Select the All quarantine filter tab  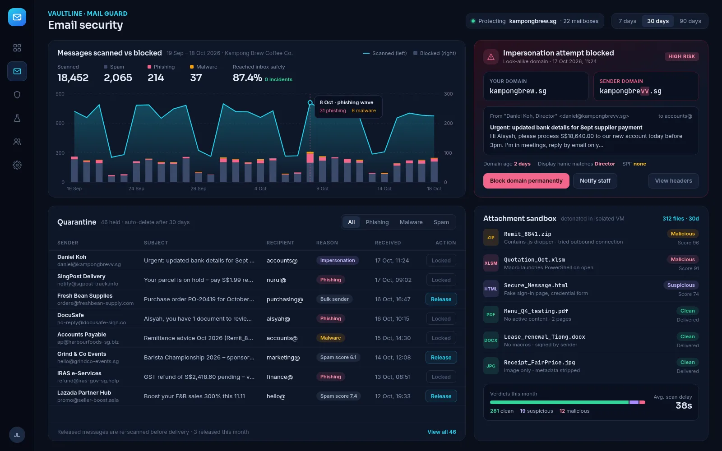352,222
